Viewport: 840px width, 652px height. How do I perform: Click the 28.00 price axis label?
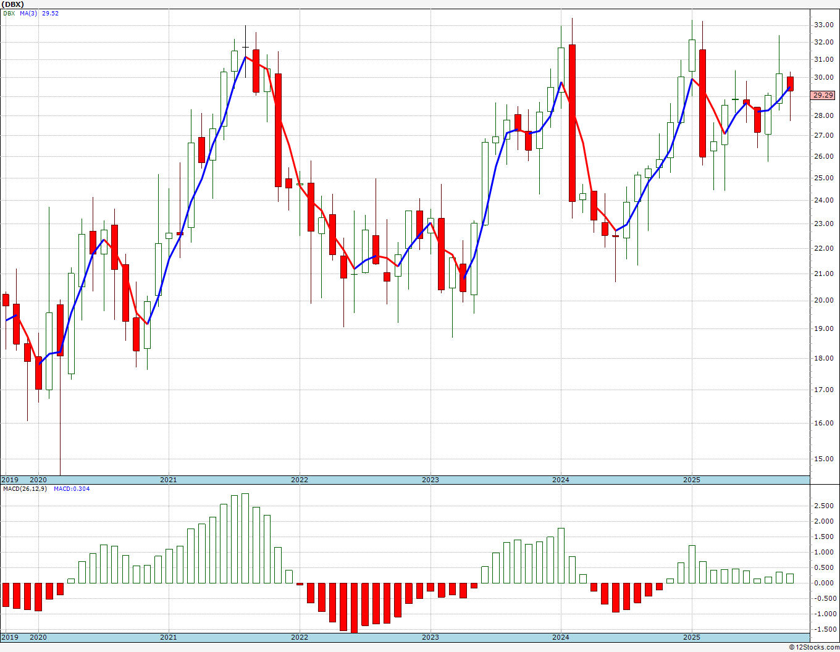point(823,116)
